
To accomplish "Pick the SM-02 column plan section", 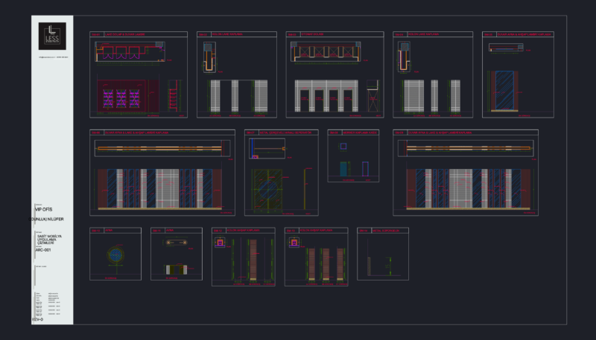I will click(209, 57).
